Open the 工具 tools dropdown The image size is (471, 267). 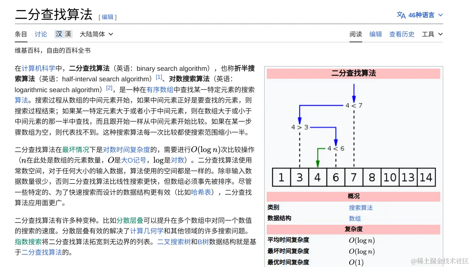coord(432,34)
